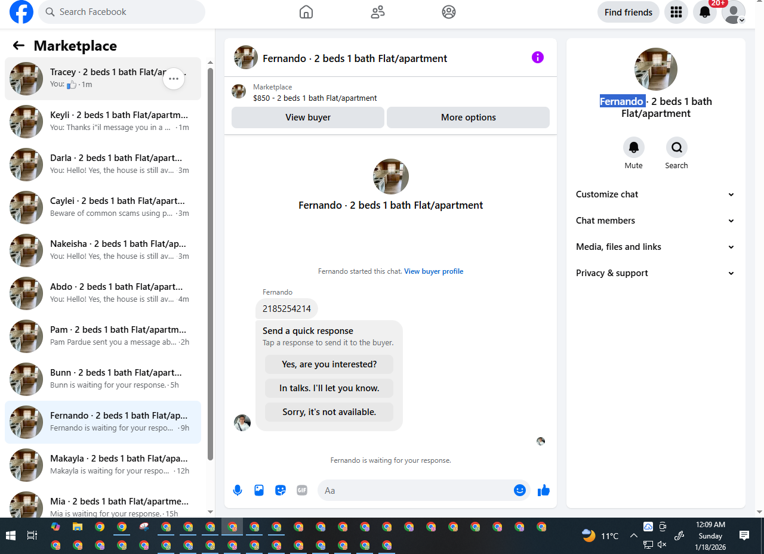Open the weather widget showing 11°C
The image size is (764, 554).
(600, 536)
